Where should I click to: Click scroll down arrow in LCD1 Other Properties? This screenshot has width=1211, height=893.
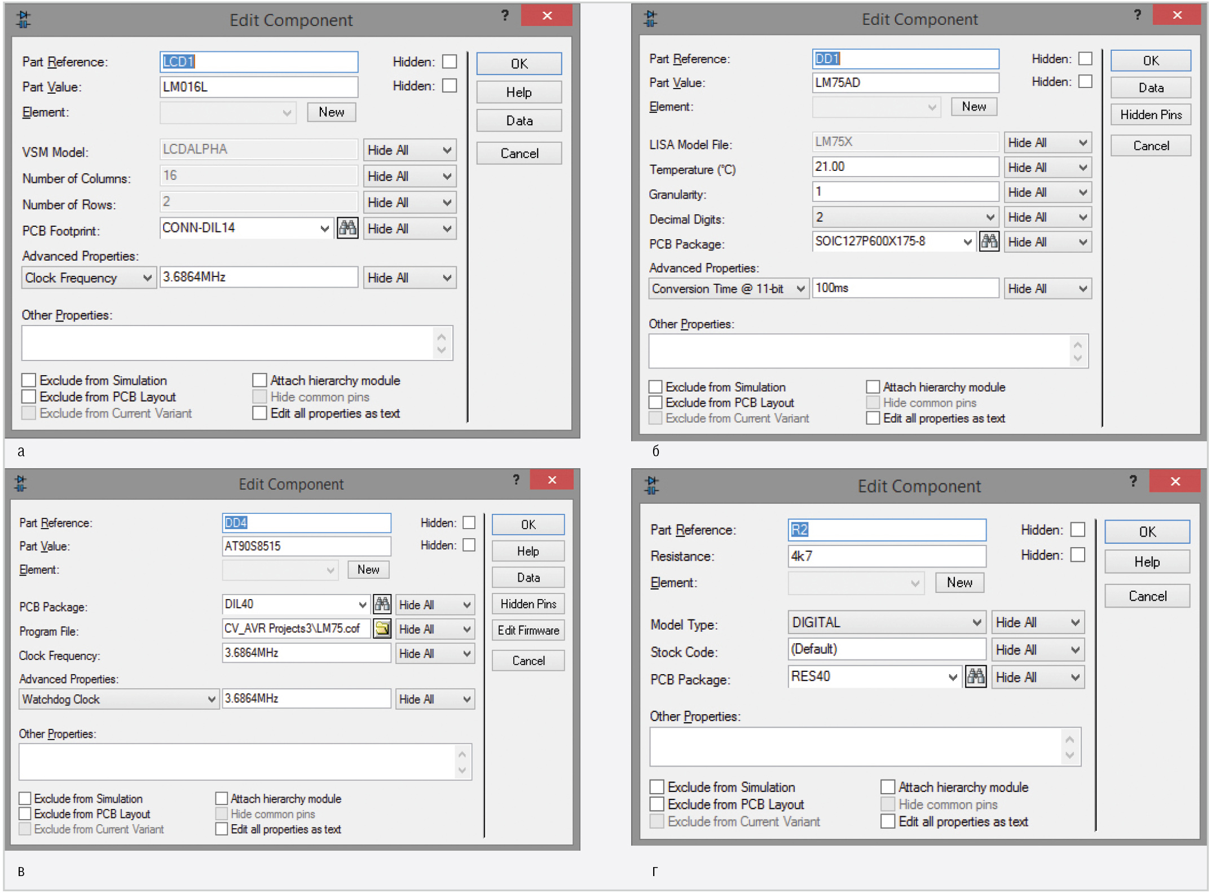[x=442, y=350]
